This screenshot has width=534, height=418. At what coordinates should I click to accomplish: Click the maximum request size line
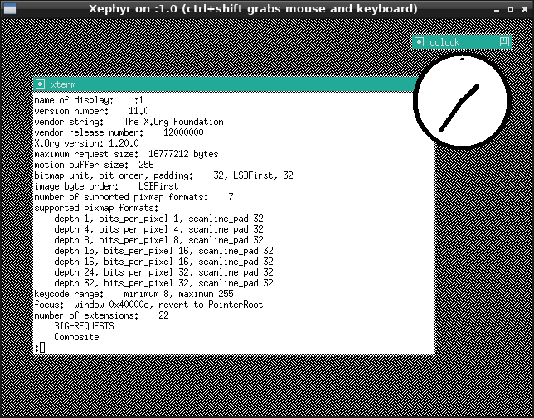pyautogui.click(x=126, y=154)
